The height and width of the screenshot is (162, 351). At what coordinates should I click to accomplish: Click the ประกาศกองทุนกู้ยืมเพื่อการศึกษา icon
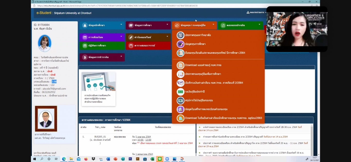pos(181,74)
